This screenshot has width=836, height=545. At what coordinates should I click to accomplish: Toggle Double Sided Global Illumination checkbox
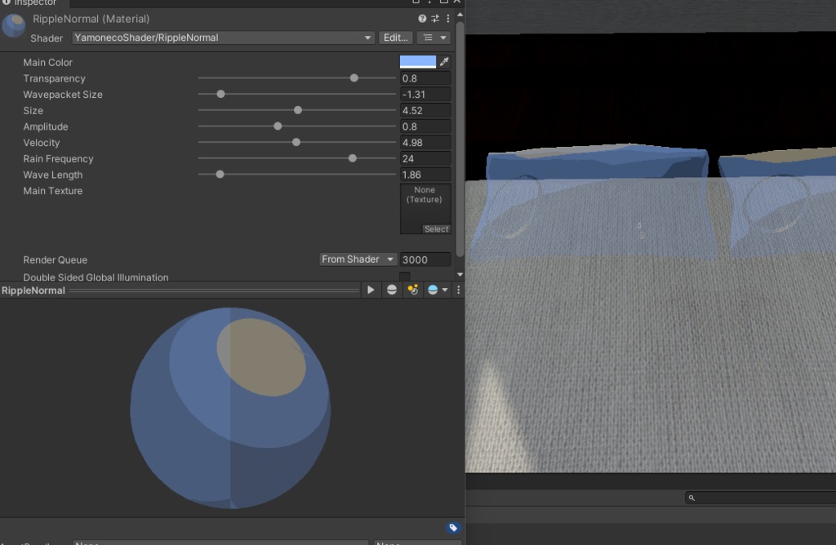click(x=405, y=277)
